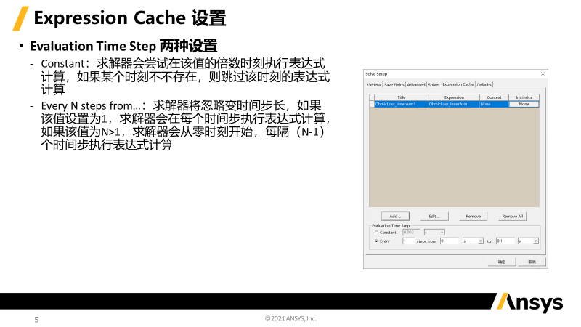Click the Add... button
581x327 pixels.
coord(395,217)
